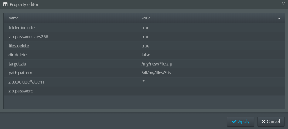Screen dimensions: 288x129
Task: Edit the zip.excludePattern value
Action: [x=211, y=82]
